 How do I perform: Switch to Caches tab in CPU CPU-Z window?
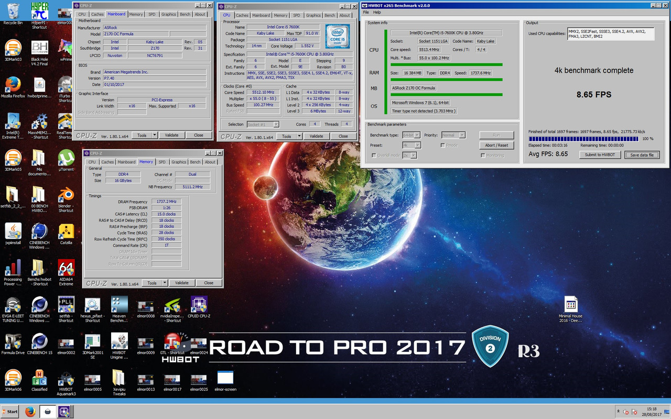(x=242, y=15)
